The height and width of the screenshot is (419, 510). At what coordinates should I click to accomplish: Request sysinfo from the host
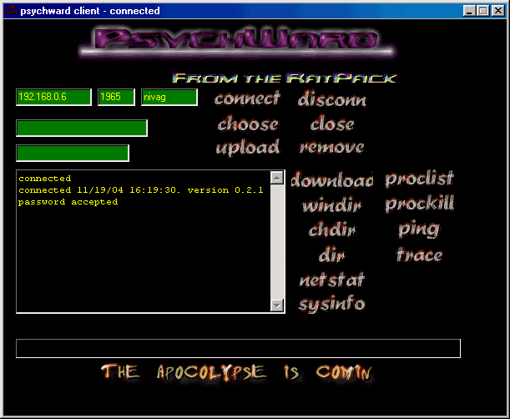click(x=331, y=304)
